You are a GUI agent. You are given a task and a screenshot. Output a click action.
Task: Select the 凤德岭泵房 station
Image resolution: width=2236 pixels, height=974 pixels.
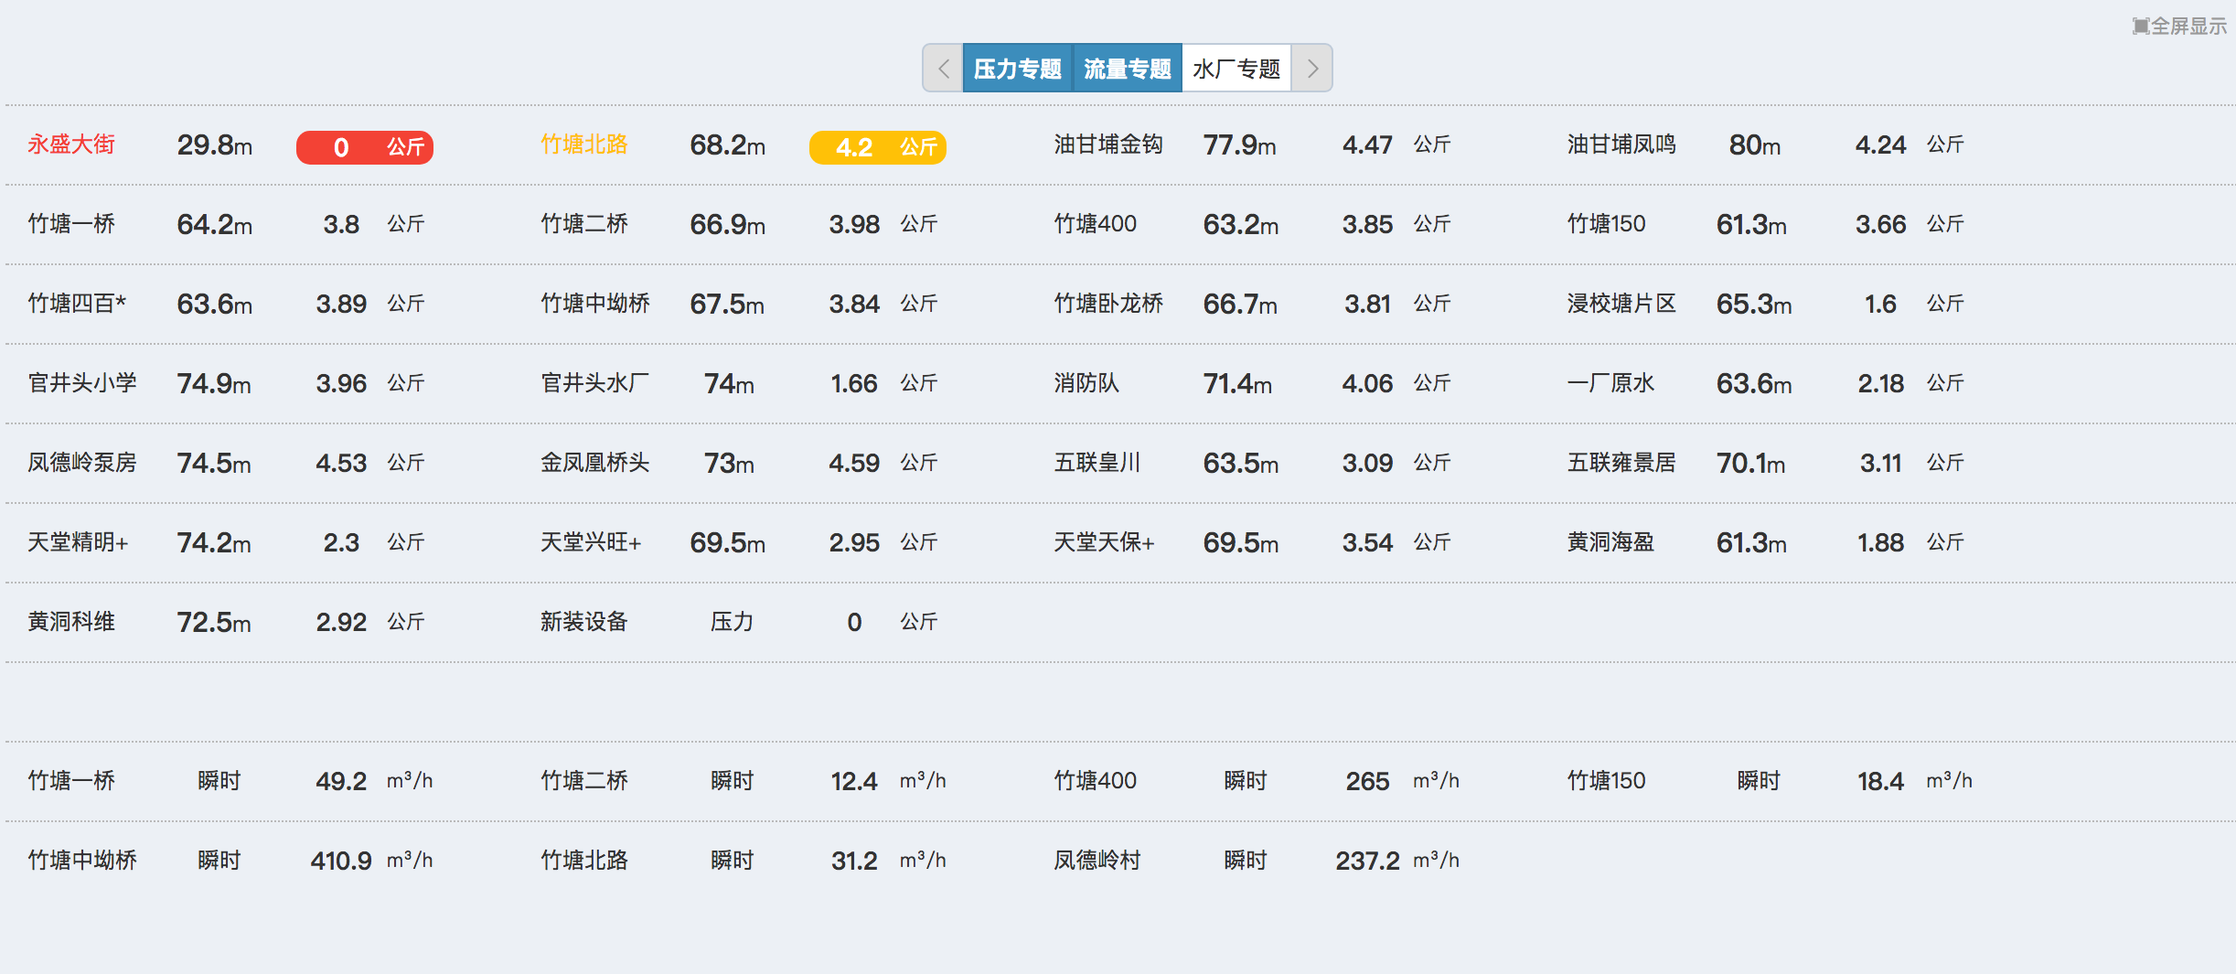point(80,463)
